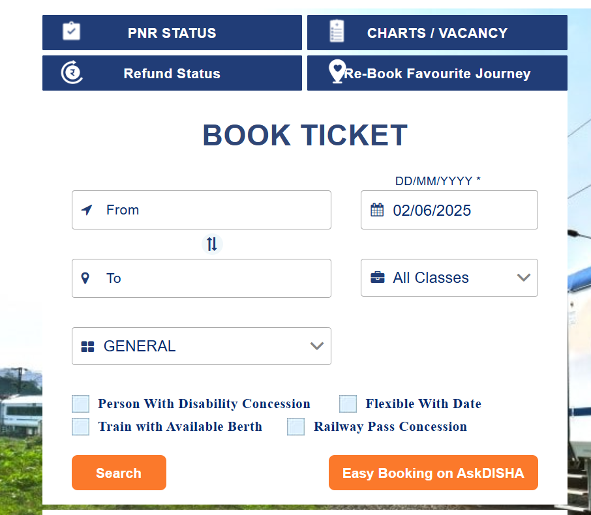
Task: Click the navigation arrow icon in From field
Action: pos(87,210)
